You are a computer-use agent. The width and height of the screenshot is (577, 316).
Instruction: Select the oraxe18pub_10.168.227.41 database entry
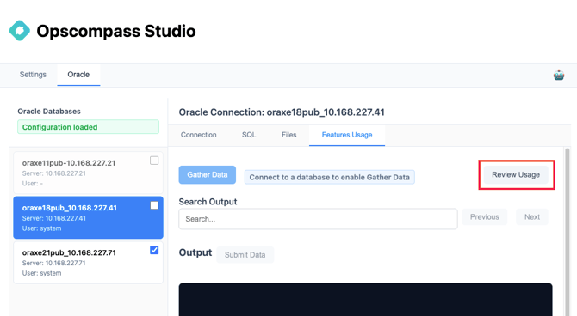[89, 217]
